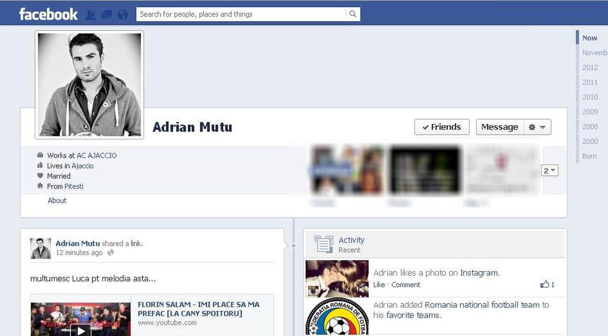Expand the apps section with the 2 dropdown
608x336 pixels.
tap(549, 171)
